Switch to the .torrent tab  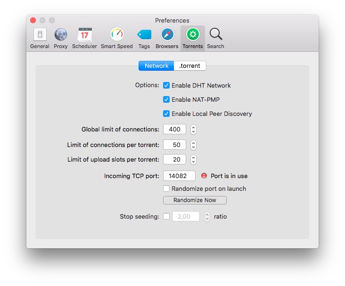click(190, 66)
